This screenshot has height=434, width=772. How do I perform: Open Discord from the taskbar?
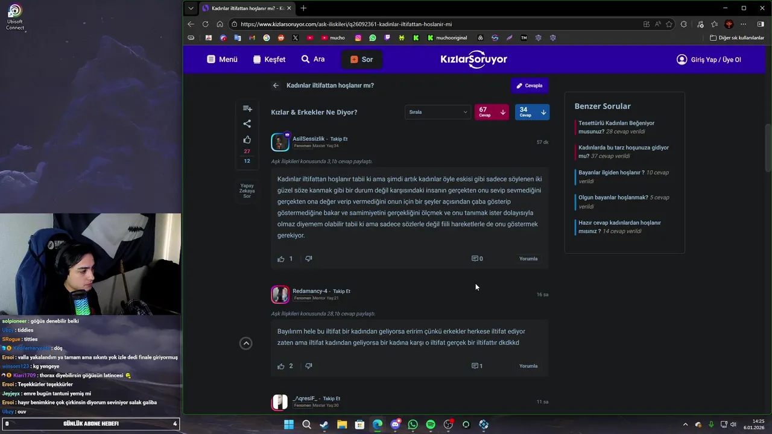[395, 424]
